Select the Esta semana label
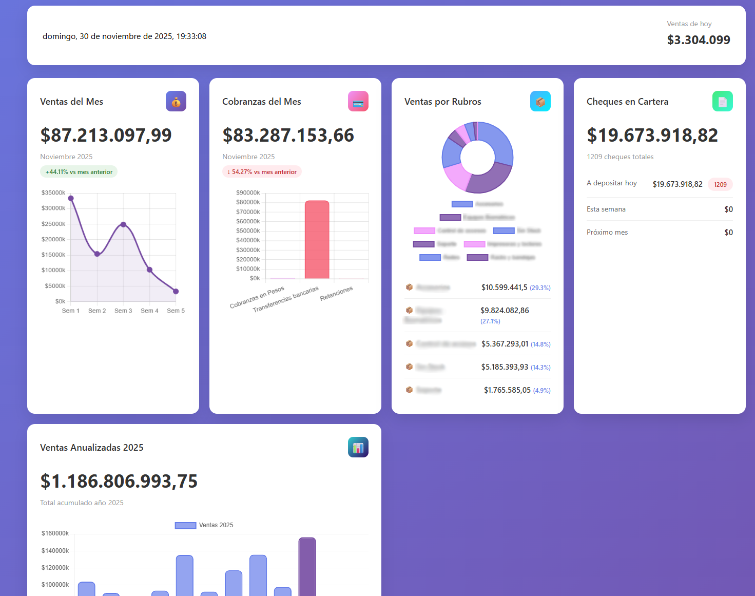 point(606,209)
